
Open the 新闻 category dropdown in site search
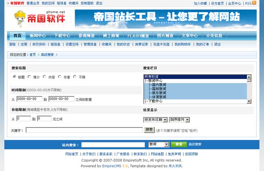(x=158, y=145)
